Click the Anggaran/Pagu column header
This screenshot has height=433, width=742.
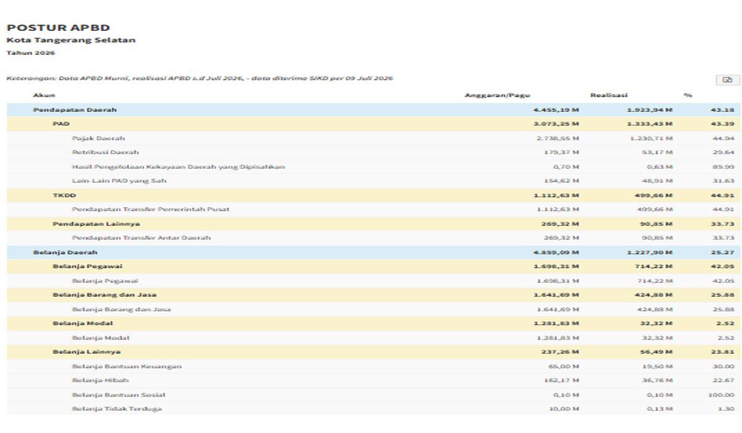[x=497, y=95]
